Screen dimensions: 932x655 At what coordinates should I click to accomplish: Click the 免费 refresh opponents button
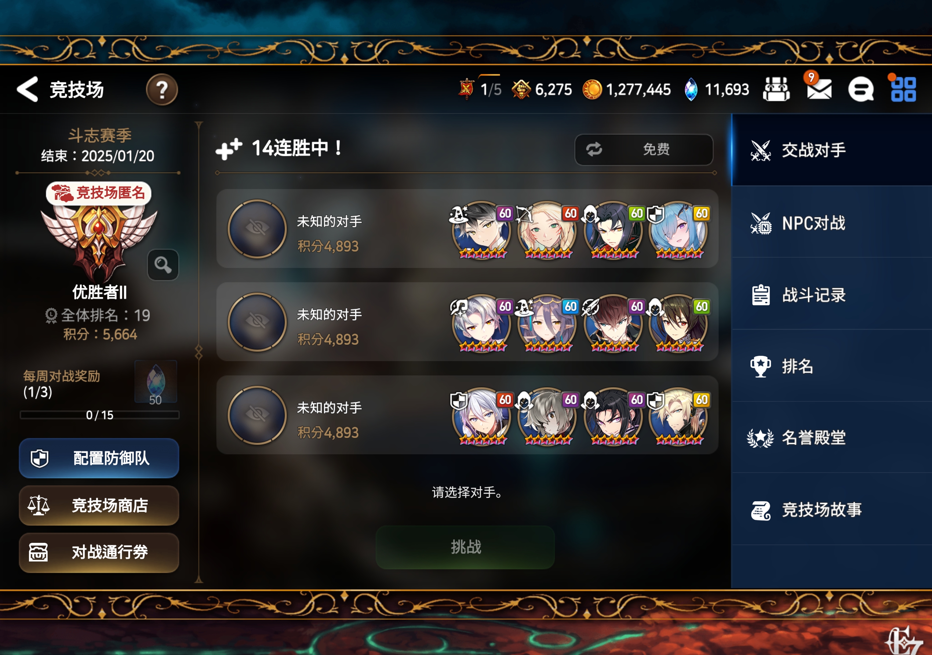(x=643, y=149)
